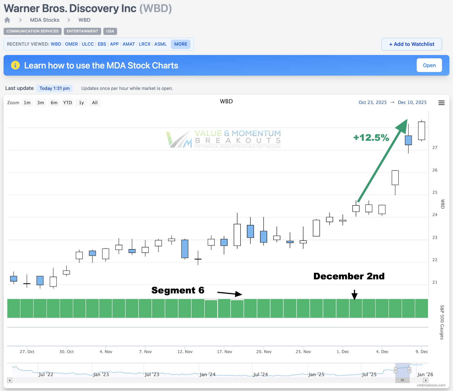Go to MDA Stocks breadcrumb
Screen dimensions: 453x391
tap(45, 20)
